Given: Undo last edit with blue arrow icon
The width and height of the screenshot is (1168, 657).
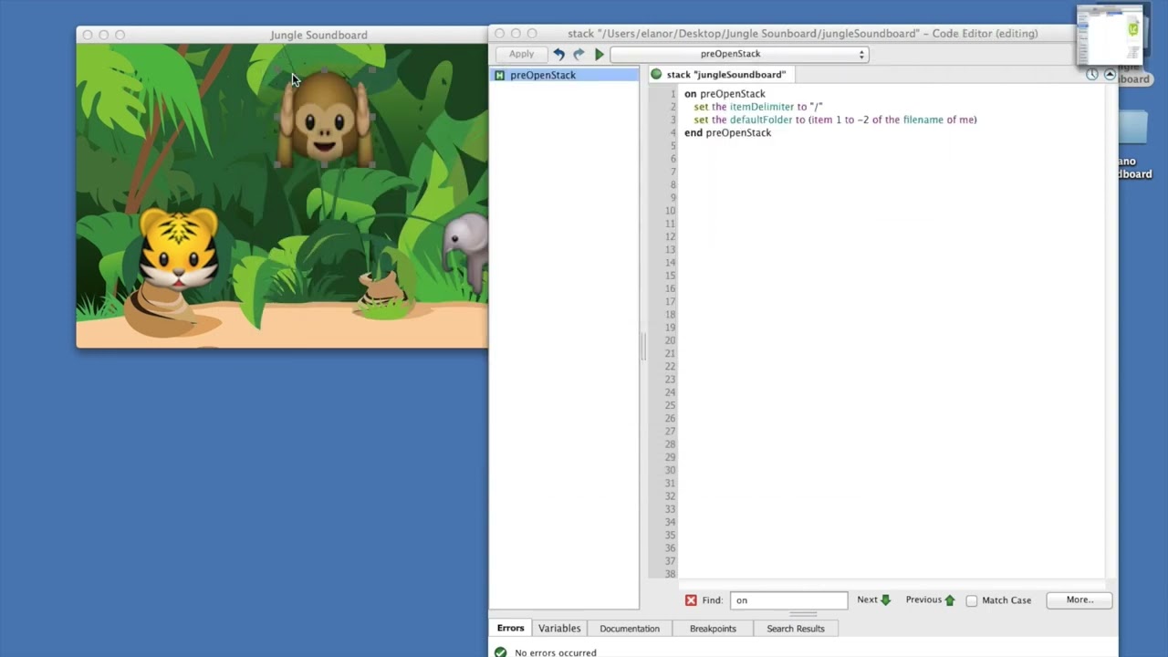Looking at the screenshot, I should [558, 55].
